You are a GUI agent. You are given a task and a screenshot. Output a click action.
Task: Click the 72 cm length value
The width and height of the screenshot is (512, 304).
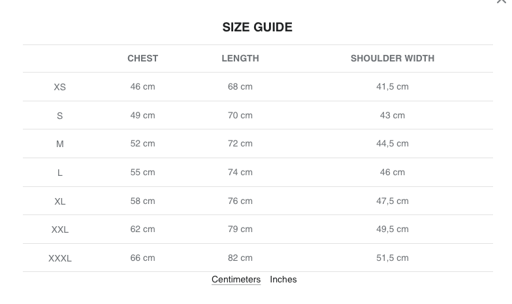(x=240, y=143)
